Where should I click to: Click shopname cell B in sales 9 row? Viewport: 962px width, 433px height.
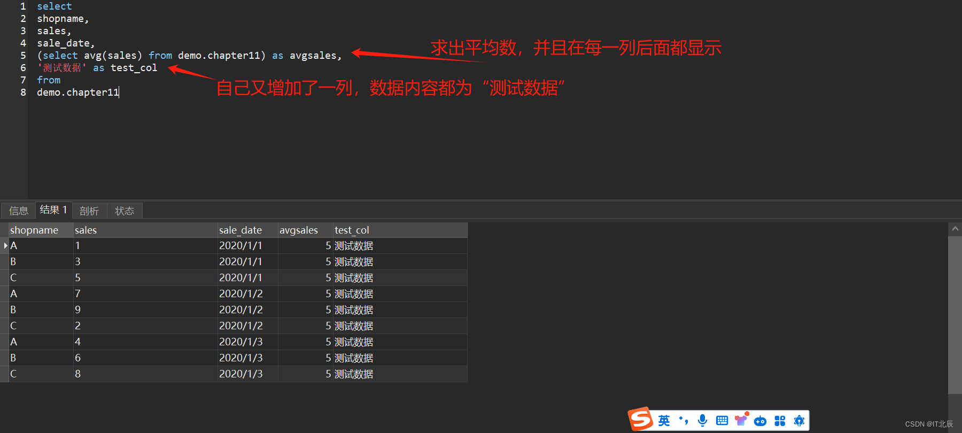[41, 310]
